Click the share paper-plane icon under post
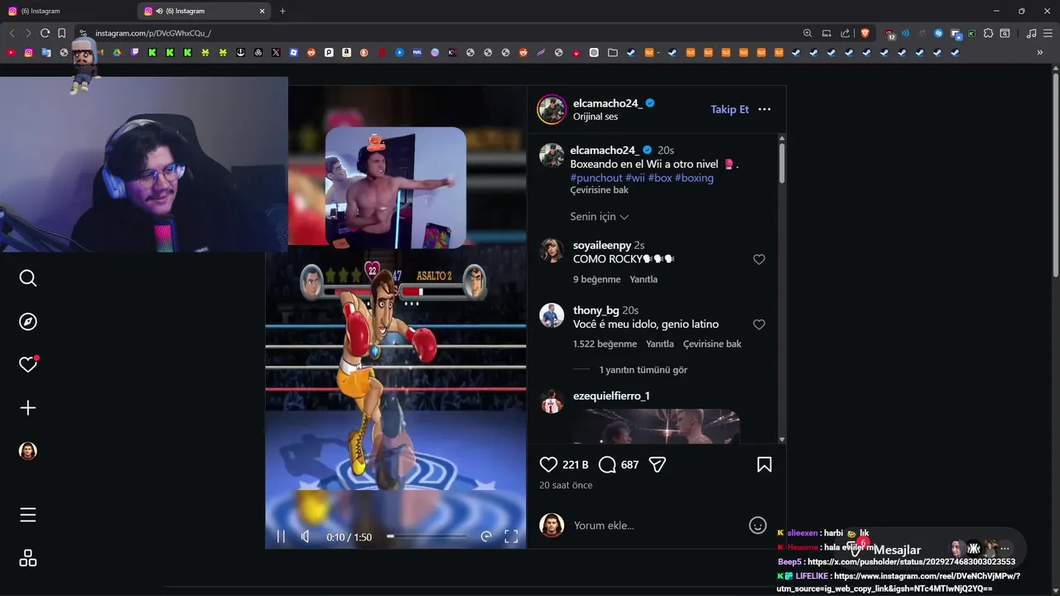1060x596 pixels. tap(658, 464)
